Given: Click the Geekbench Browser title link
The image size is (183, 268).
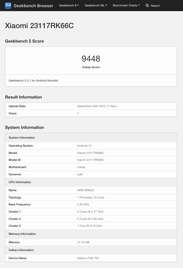Looking at the screenshot, I should (x=33, y=6).
